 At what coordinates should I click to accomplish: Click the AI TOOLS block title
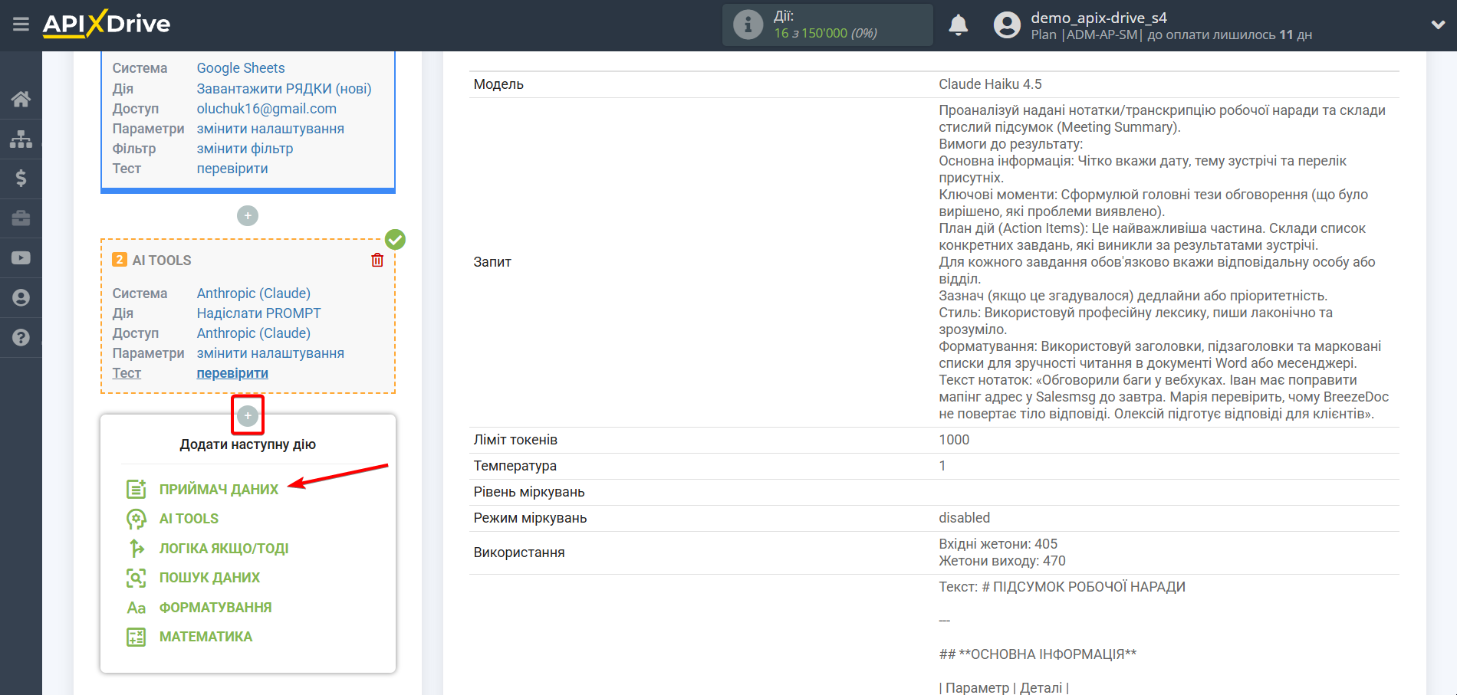pyautogui.click(x=162, y=261)
